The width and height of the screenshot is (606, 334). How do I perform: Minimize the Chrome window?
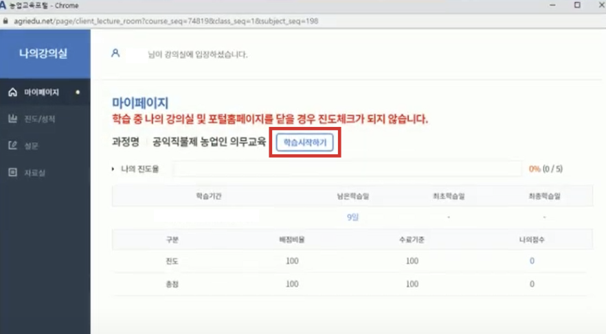pyautogui.click(x=552, y=5)
